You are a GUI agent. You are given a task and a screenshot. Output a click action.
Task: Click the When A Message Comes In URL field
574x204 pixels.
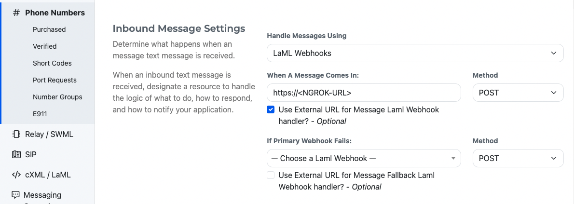coord(364,93)
